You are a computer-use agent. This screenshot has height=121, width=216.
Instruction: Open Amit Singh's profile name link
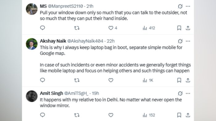[x=52, y=93]
